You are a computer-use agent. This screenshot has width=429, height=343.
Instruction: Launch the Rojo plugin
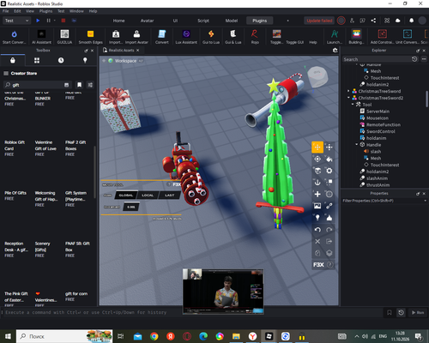point(255,37)
